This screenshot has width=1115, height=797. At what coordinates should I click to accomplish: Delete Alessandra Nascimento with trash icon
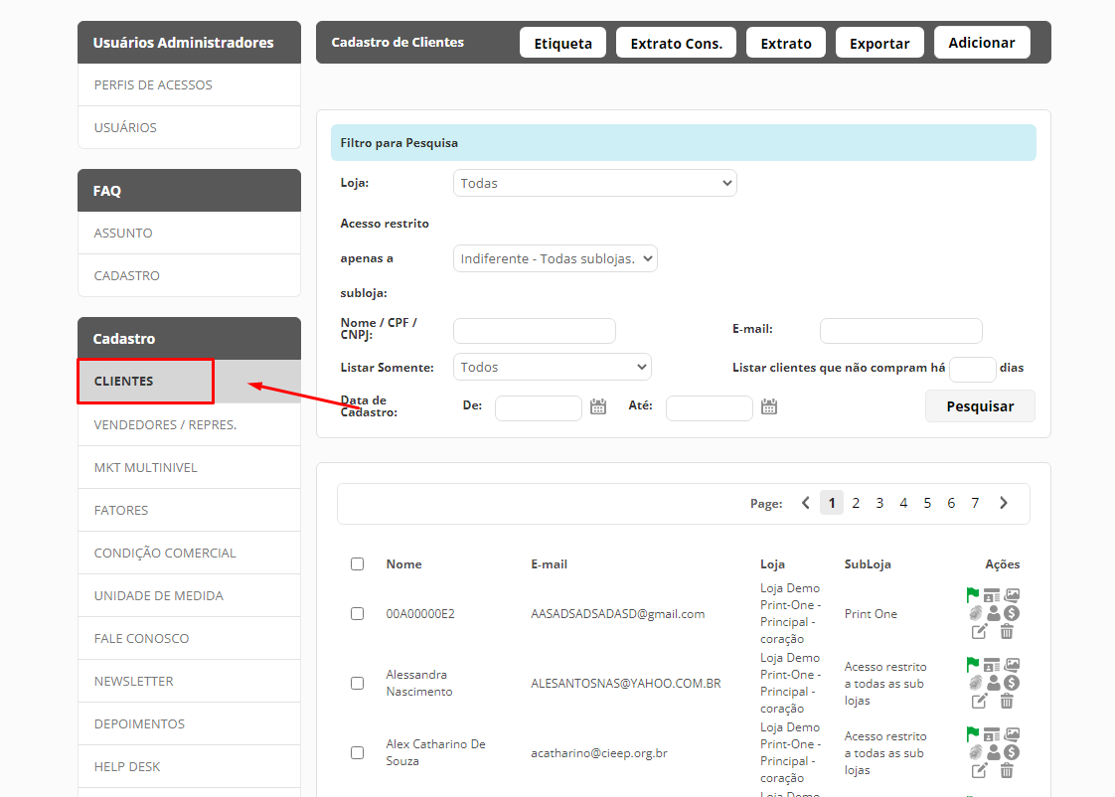[x=1007, y=701]
